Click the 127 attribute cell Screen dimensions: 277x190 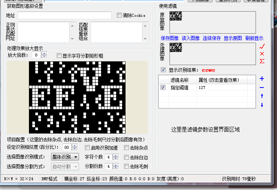tap(222, 88)
